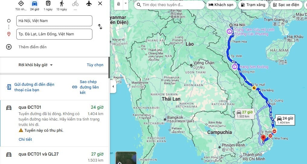Select the flights travel mode
This screenshot has width=307, height=164.
point(89,3)
